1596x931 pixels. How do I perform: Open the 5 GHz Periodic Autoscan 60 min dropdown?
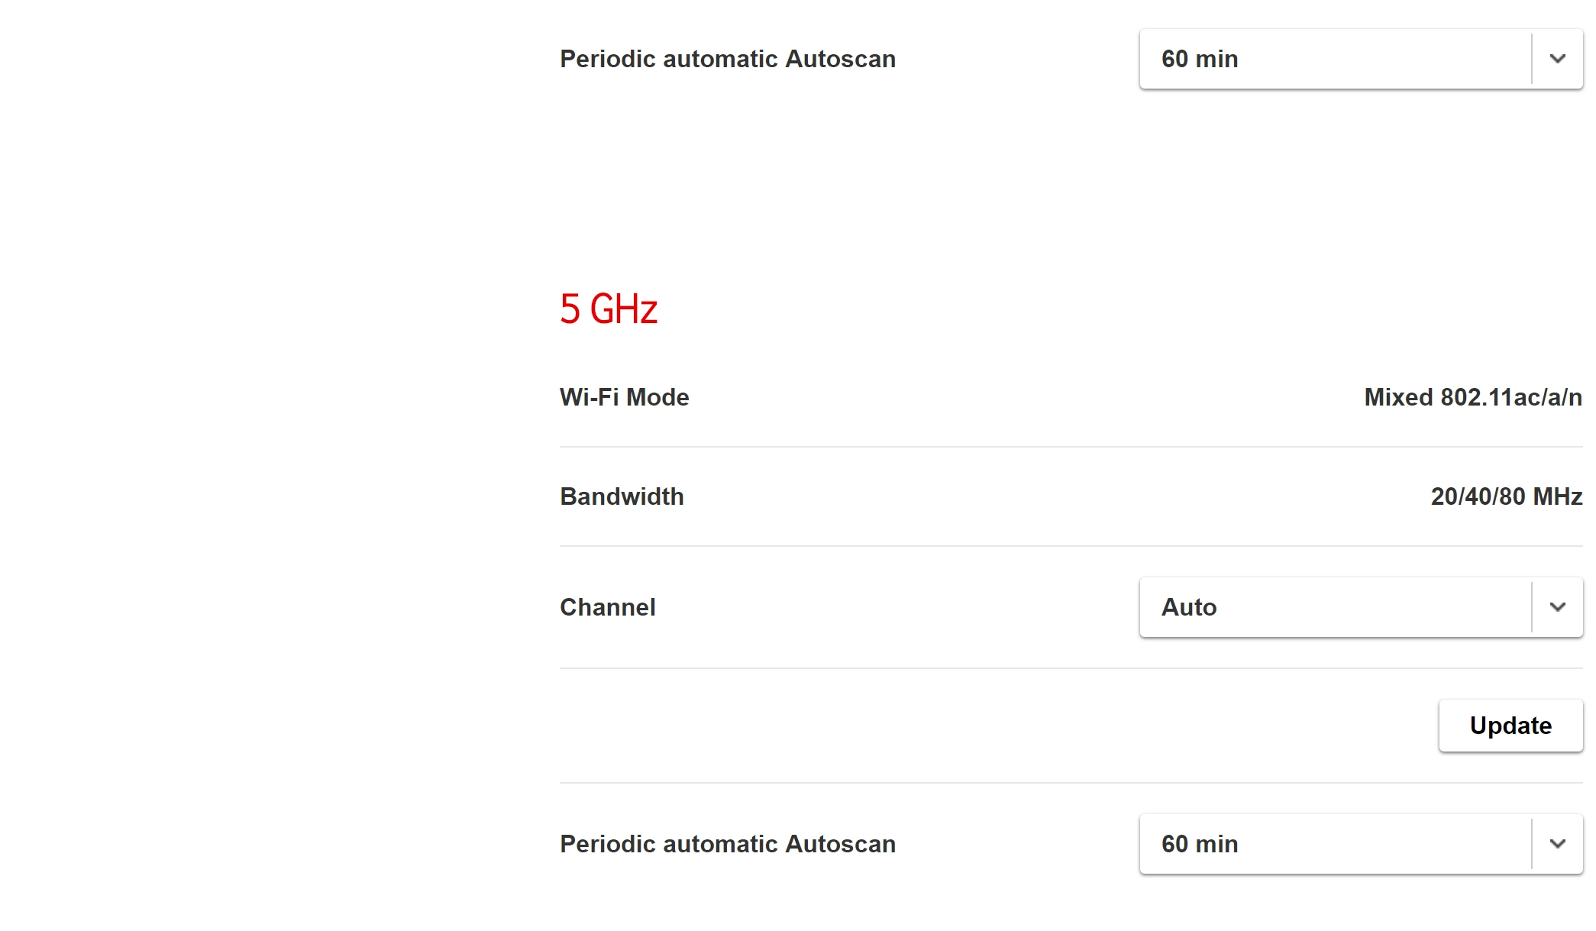(1336, 844)
